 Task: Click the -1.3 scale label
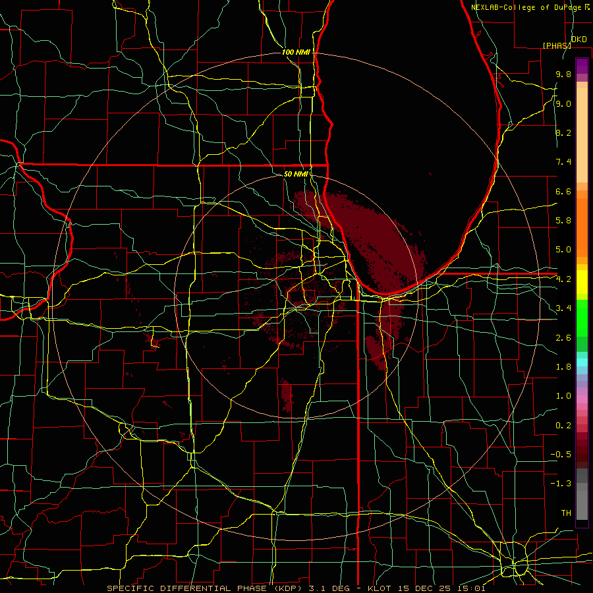[x=561, y=484]
